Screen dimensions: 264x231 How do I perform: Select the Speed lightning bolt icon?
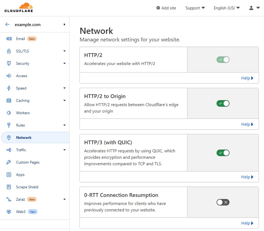coord(9,88)
